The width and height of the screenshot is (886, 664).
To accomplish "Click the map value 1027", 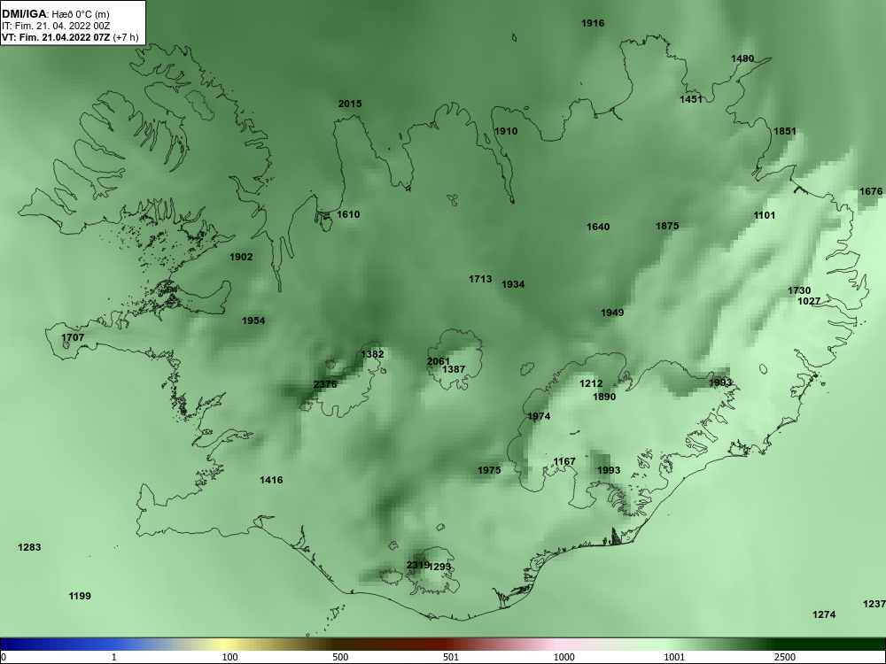I will click(809, 301).
